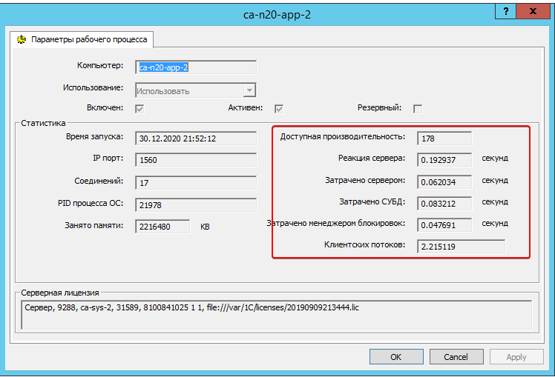
Task: Click the Статистика group title
Action: 43,123
